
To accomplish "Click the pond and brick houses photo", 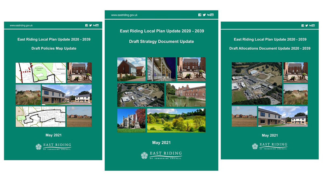I will coord(186,94).
